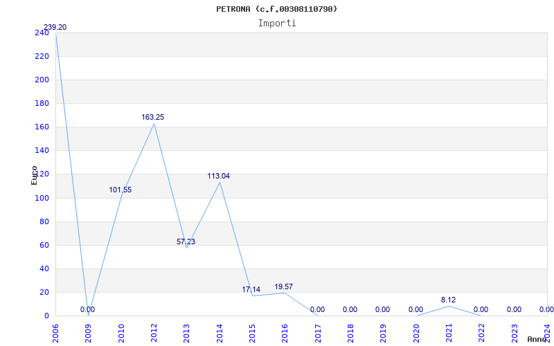
Task: Select the 2024 year label
Action: (548, 334)
